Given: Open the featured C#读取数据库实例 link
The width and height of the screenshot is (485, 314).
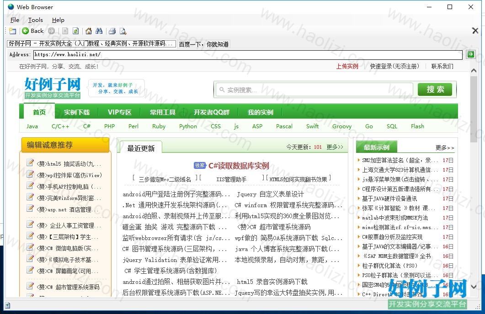Looking at the screenshot, I should click(x=239, y=166).
